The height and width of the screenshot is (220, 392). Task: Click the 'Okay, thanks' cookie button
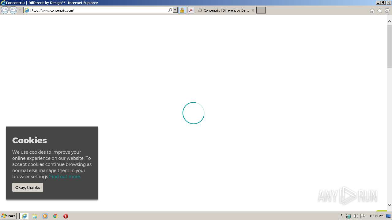click(x=28, y=187)
